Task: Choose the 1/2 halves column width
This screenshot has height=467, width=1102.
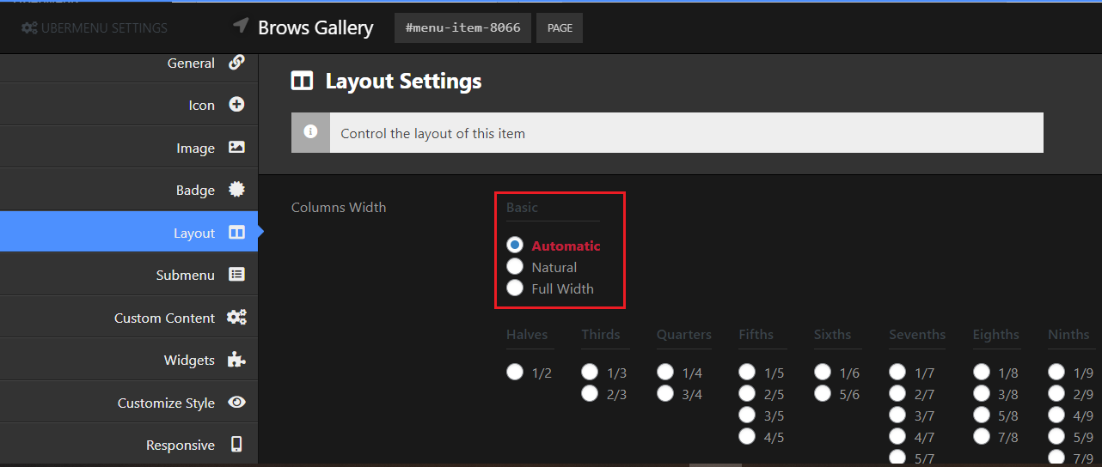Action: point(515,373)
